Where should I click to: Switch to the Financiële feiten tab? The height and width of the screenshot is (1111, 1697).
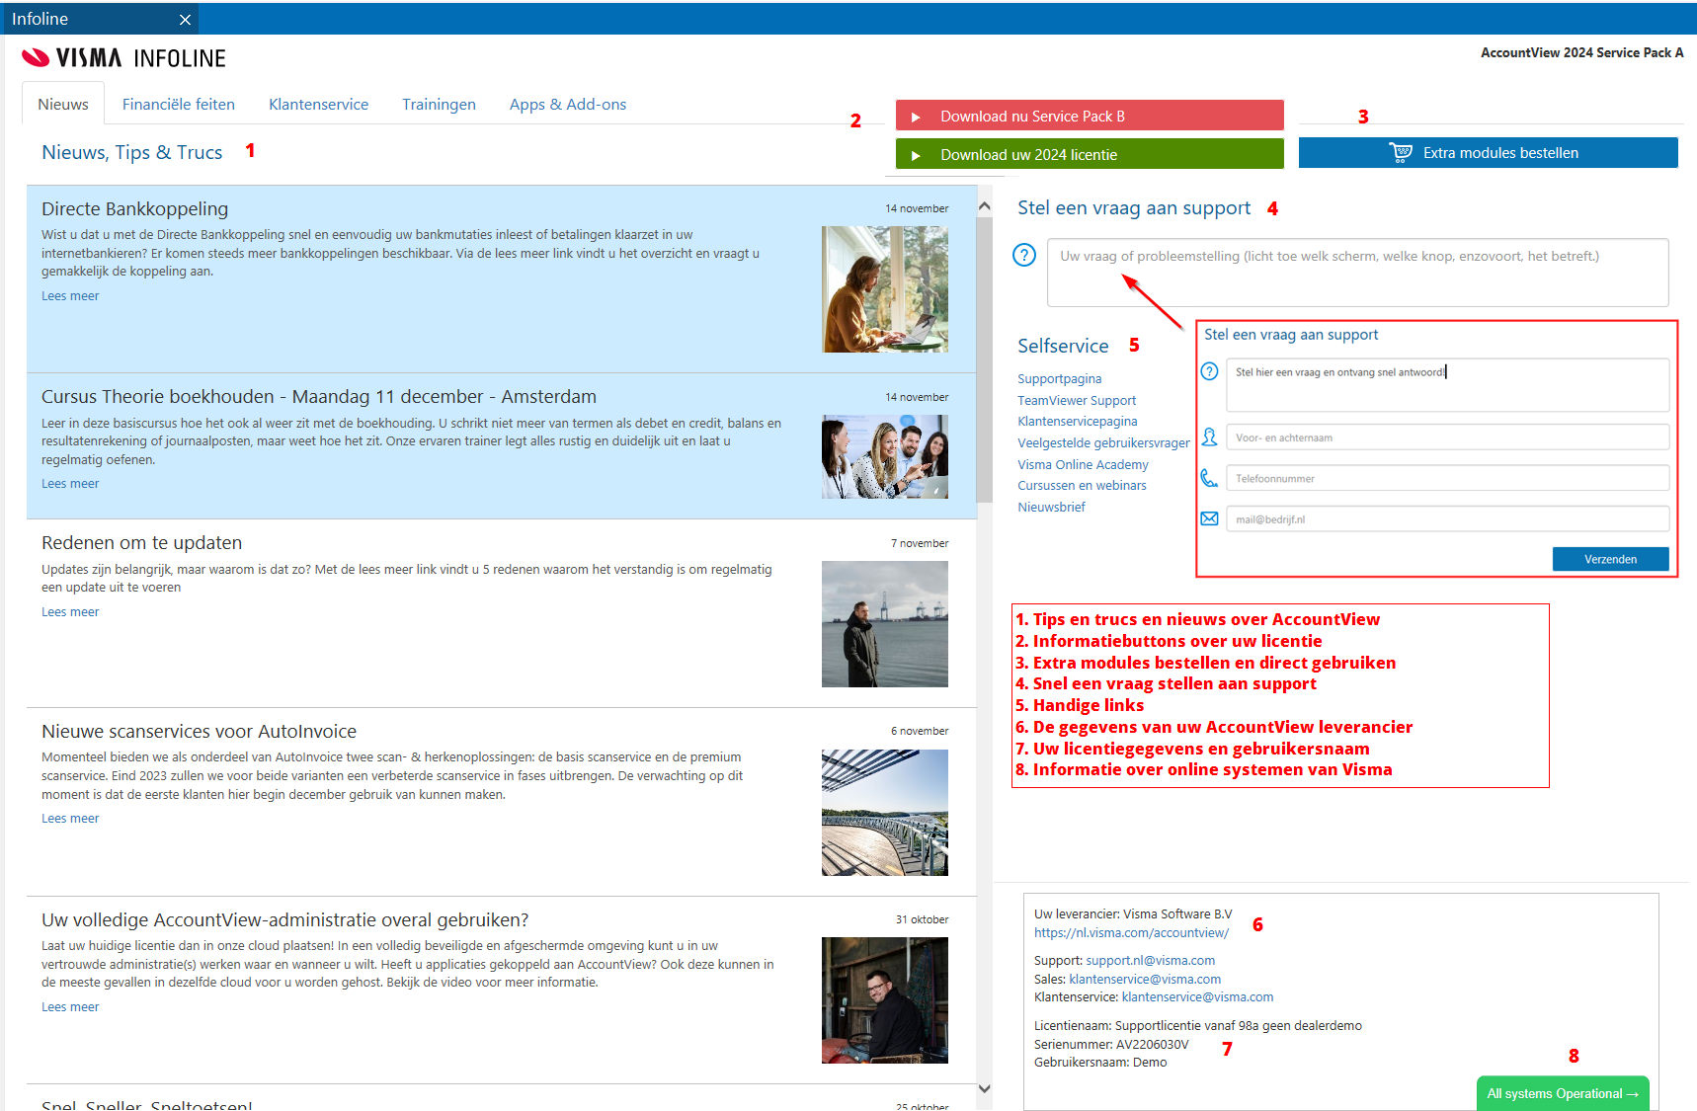point(179,104)
